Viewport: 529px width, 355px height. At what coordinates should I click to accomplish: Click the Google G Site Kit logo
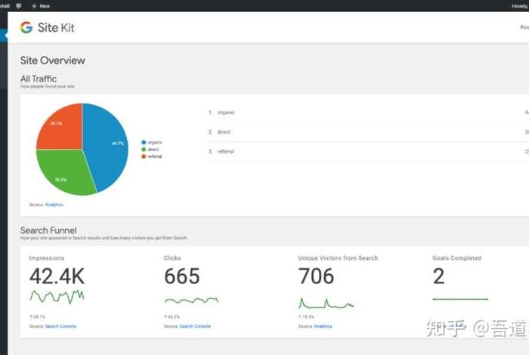click(47, 28)
